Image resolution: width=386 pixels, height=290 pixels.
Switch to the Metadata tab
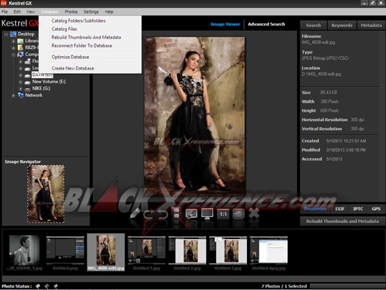(x=371, y=25)
